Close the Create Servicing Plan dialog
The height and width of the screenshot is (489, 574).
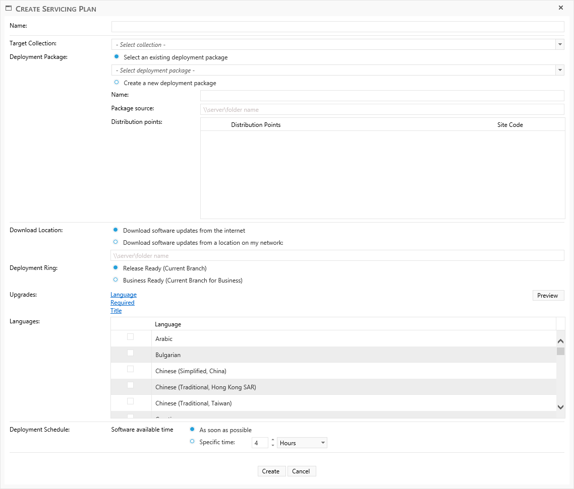tap(561, 8)
